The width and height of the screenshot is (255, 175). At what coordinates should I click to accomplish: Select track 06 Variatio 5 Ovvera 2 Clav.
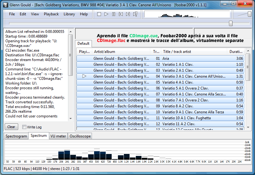click(160, 88)
